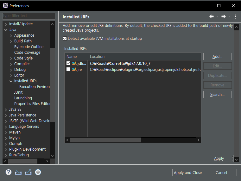Collapse the Installed JREs node
The width and height of the screenshot is (241, 181).
11,81
